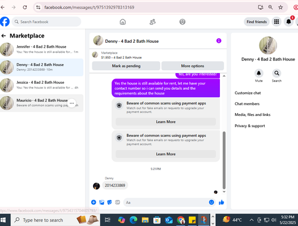This screenshot has width=298, height=226.
Task: Open the Jennifer conversation
Action: (42, 49)
